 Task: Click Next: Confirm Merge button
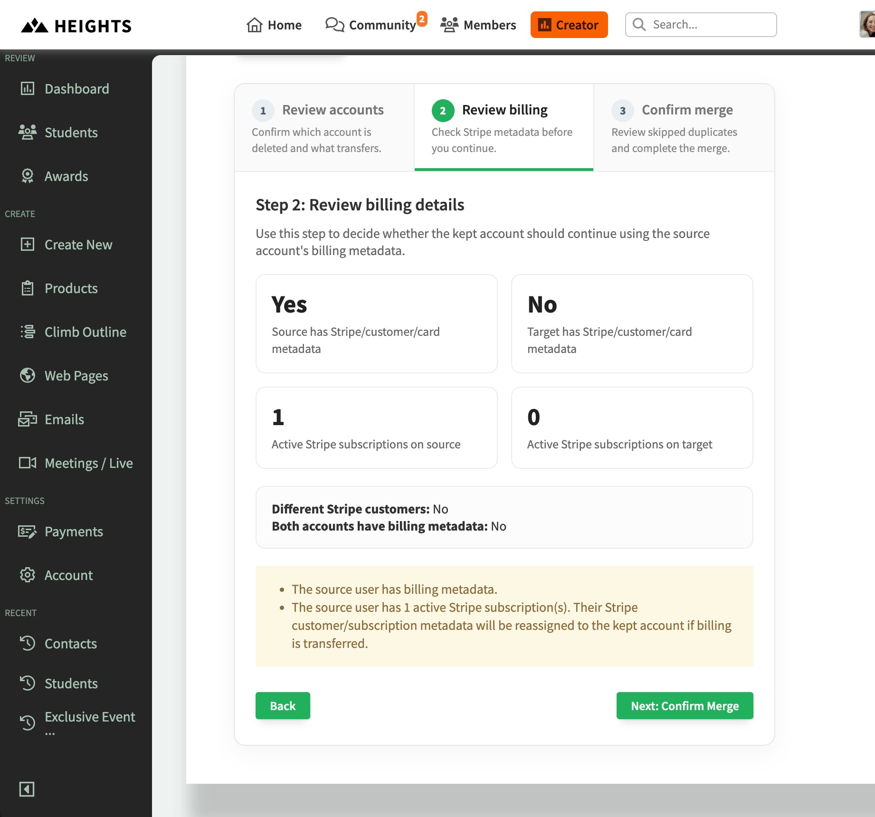click(x=685, y=705)
